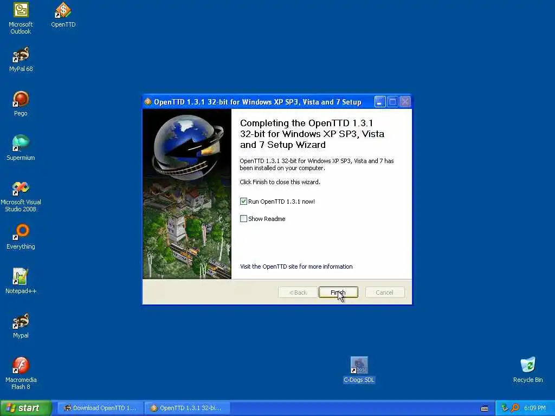Switch to Download OpenTTD taskbar window
The height and width of the screenshot is (416, 555).
click(x=100, y=408)
